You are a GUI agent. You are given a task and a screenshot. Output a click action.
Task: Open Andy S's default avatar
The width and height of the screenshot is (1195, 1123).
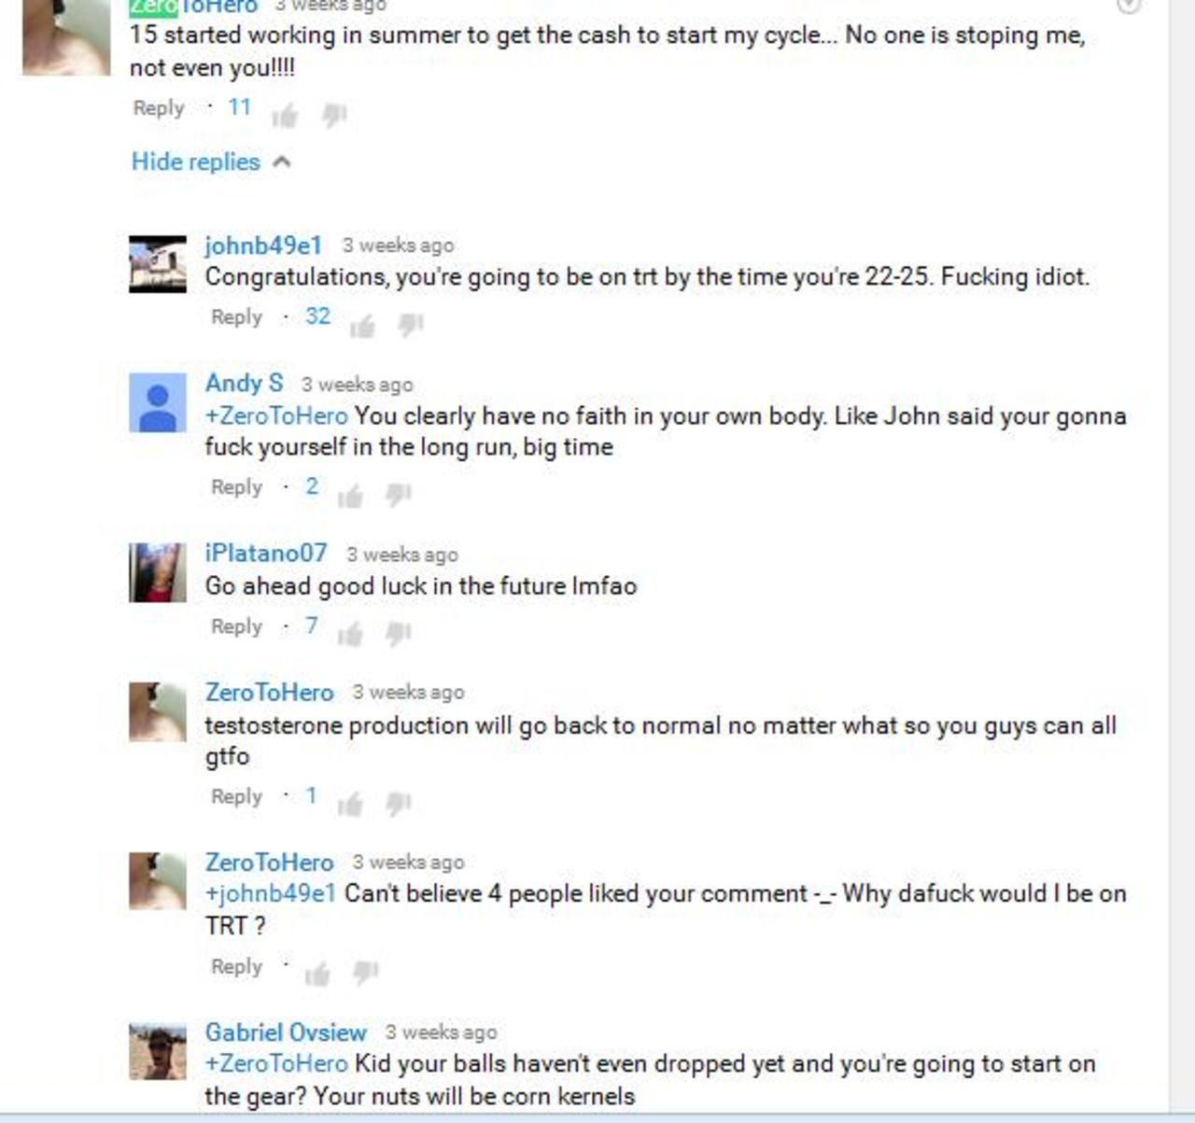157,402
